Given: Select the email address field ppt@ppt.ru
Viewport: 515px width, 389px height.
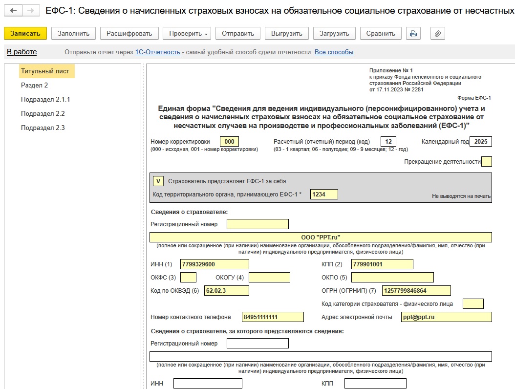Looking at the screenshot, I should [446, 317].
